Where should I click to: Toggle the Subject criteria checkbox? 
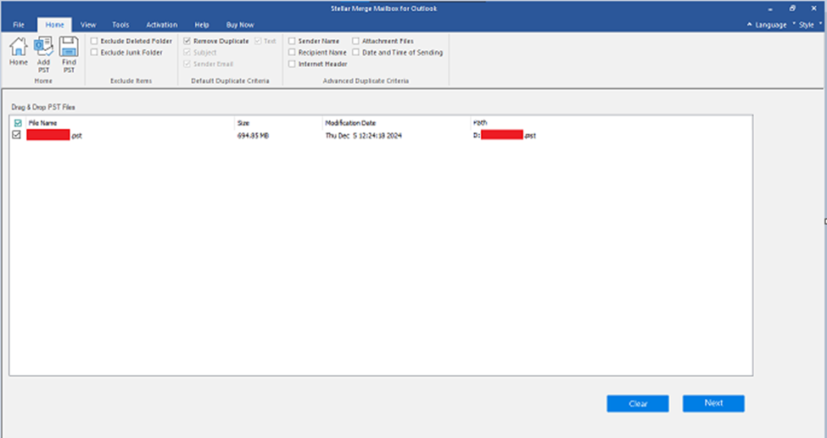(x=187, y=53)
